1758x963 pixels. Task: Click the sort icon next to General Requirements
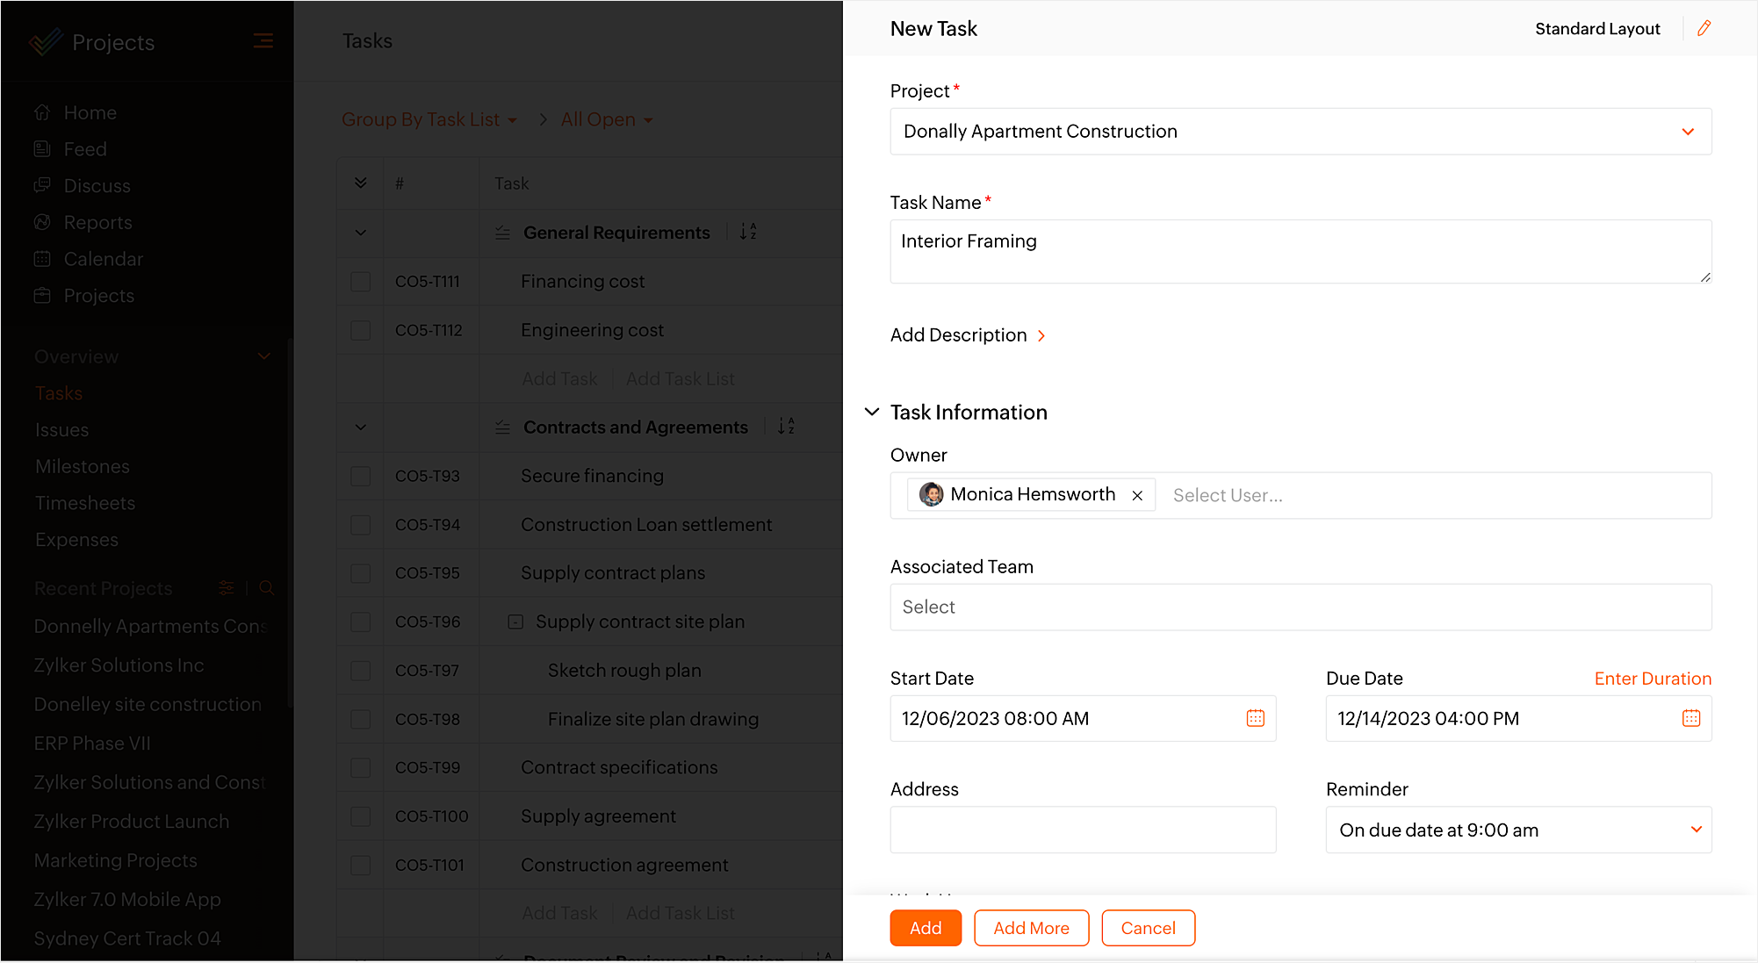[x=747, y=232]
